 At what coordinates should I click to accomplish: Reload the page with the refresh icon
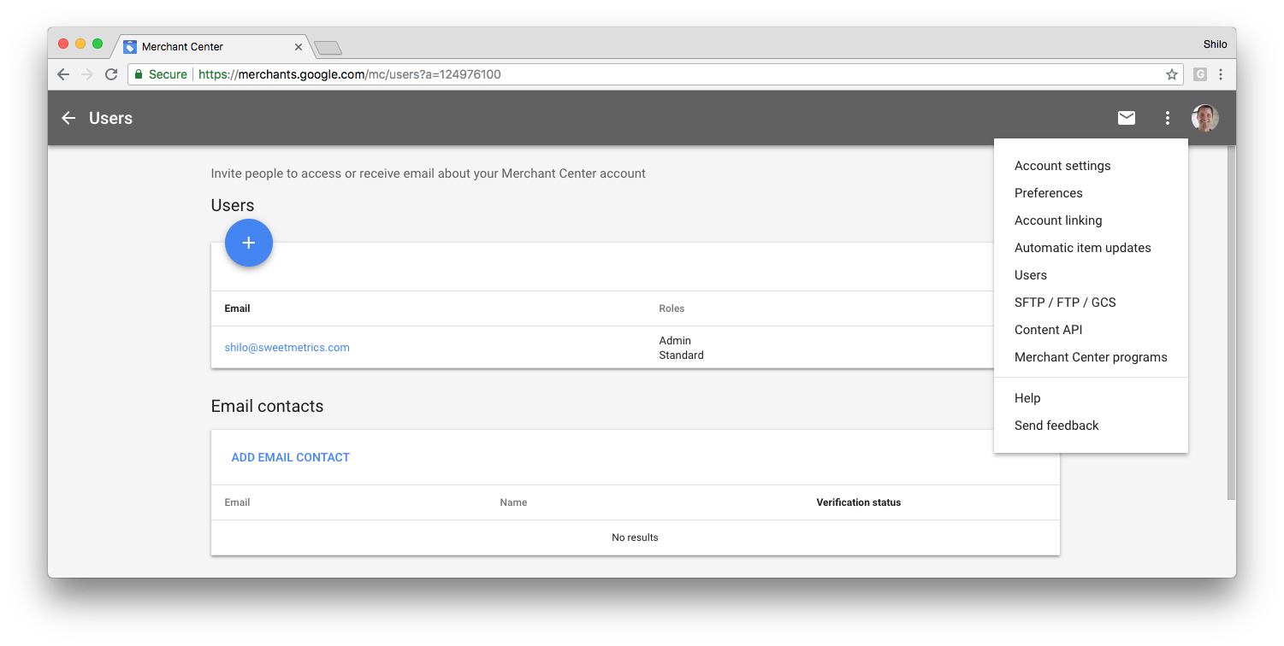[111, 74]
